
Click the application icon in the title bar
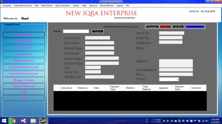2,2
